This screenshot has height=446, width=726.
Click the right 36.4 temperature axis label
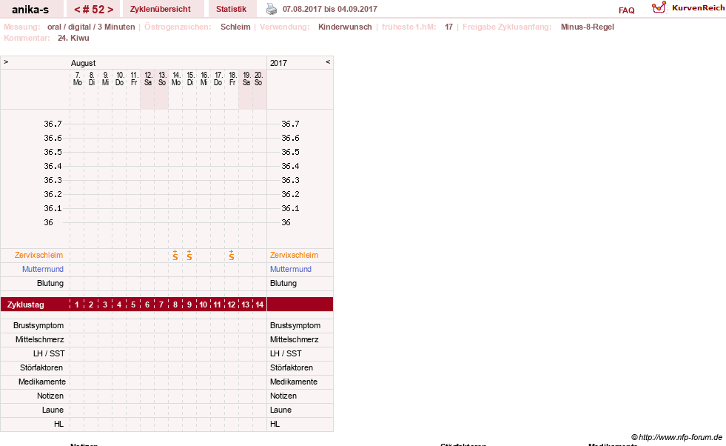click(290, 166)
